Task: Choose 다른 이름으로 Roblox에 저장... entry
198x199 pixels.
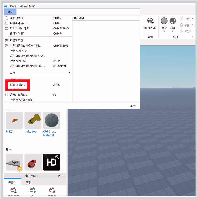Action: 38,56
